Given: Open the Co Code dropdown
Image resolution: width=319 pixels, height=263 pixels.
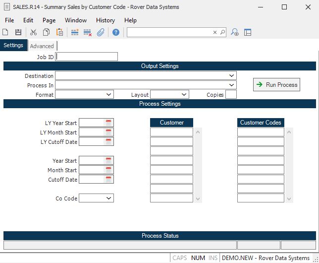Looking at the screenshot, I should point(109,198).
